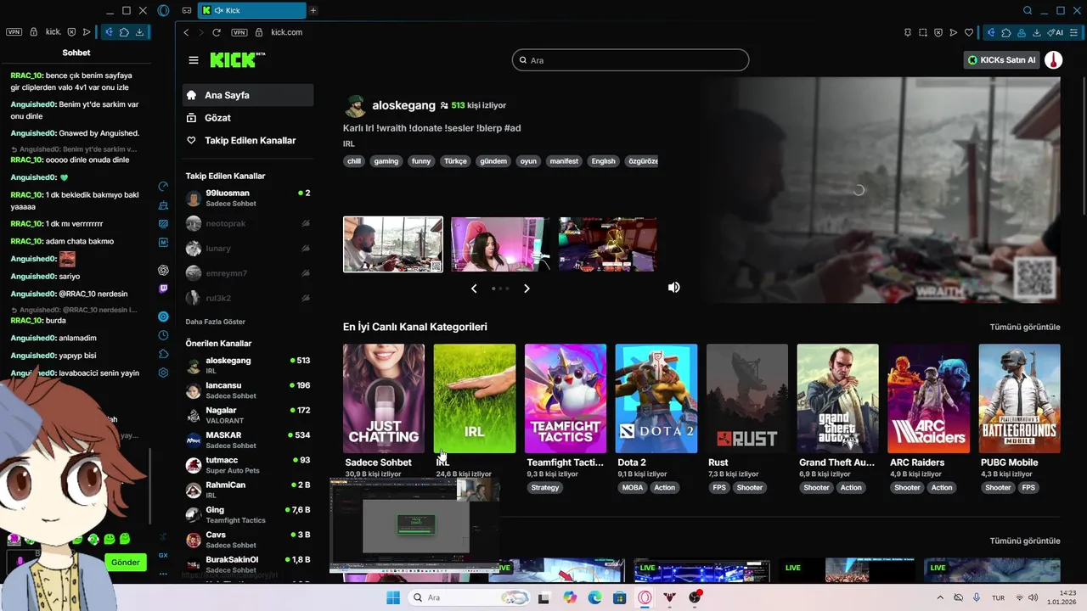Screen dimensions: 1087x611
Task: Open the Ana Sayfa menu item
Action: 248,95
